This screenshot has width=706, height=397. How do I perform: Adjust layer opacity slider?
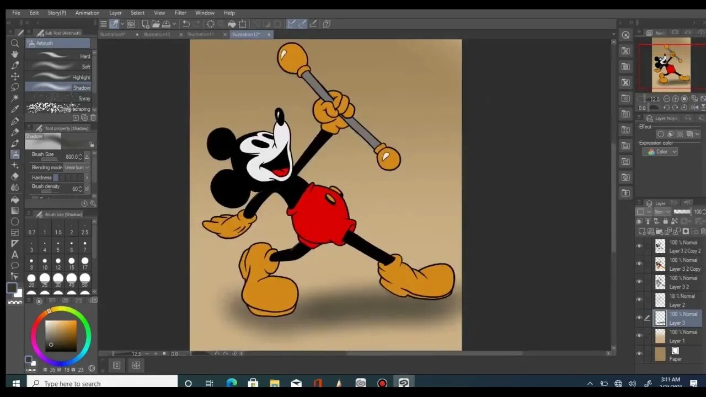[x=682, y=212]
